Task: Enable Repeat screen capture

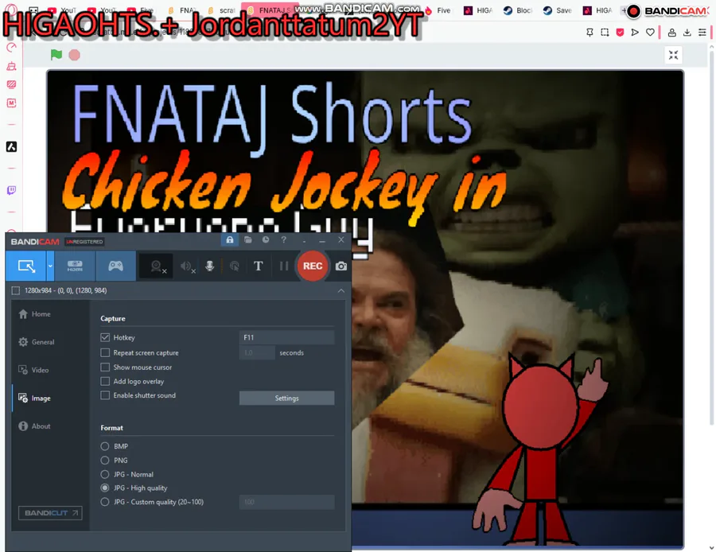Action: pos(105,352)
